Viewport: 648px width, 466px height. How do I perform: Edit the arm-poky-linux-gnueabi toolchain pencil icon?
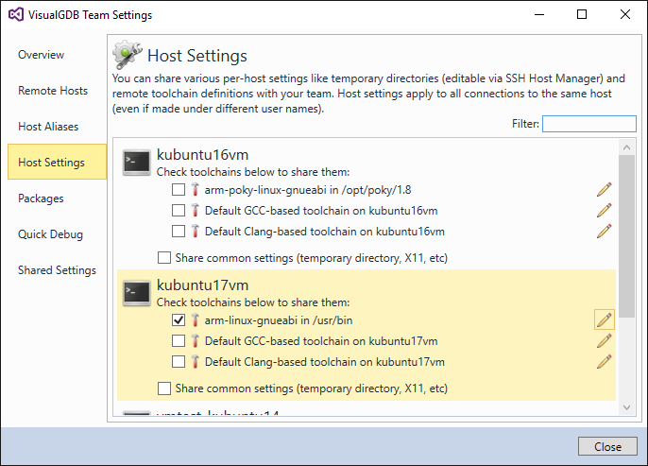click(x=604, y=190)
